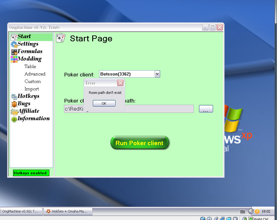The width and height of the screenshot is (277, 220).
Task: Dismiss the Error dialog with OK
Action: [x=104, y=103]
